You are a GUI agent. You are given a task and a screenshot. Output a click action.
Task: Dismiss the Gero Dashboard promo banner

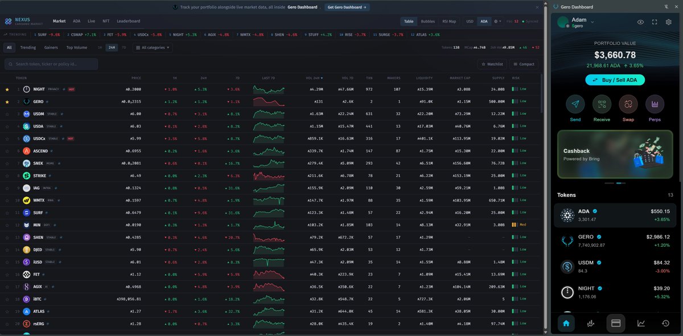537,7
